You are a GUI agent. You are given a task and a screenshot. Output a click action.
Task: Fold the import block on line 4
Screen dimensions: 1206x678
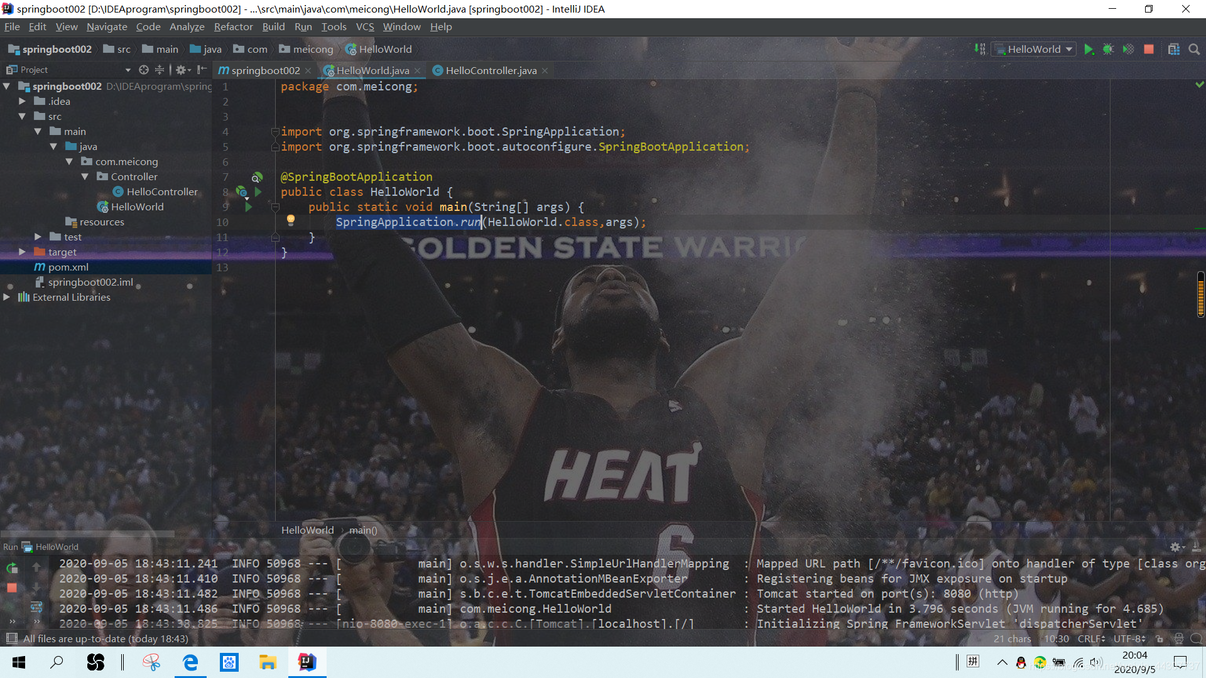click(275, 131)
